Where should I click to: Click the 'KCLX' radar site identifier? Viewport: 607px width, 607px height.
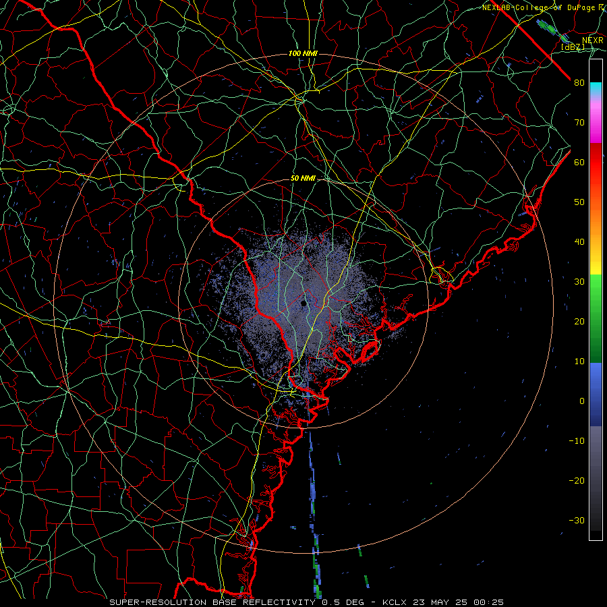coord(394,602)
